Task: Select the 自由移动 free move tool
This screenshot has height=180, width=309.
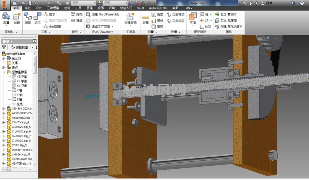Action: click(176, 14)
